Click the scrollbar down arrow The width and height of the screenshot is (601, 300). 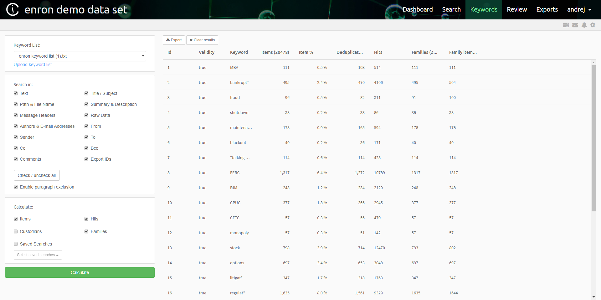(x=593, y=297)
